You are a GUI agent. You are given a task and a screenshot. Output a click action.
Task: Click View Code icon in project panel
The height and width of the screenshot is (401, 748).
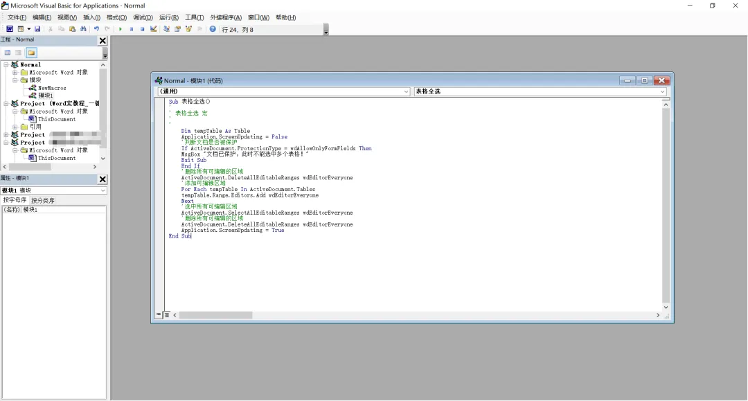pos(7,53)
